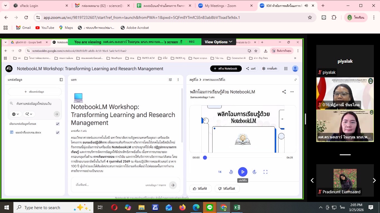Click the video progress slider handle
Image resolution: width=380 pixels, height=213 pixels.
(205, 158)
